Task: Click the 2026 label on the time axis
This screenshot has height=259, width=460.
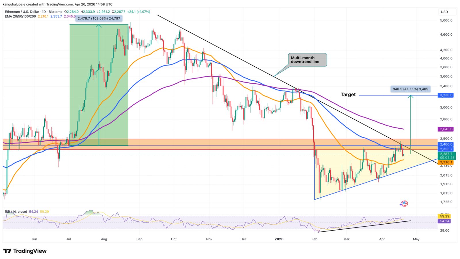Action: click(279, 239)
